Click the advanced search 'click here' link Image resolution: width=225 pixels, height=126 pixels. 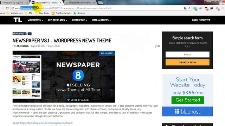point(181,43)
